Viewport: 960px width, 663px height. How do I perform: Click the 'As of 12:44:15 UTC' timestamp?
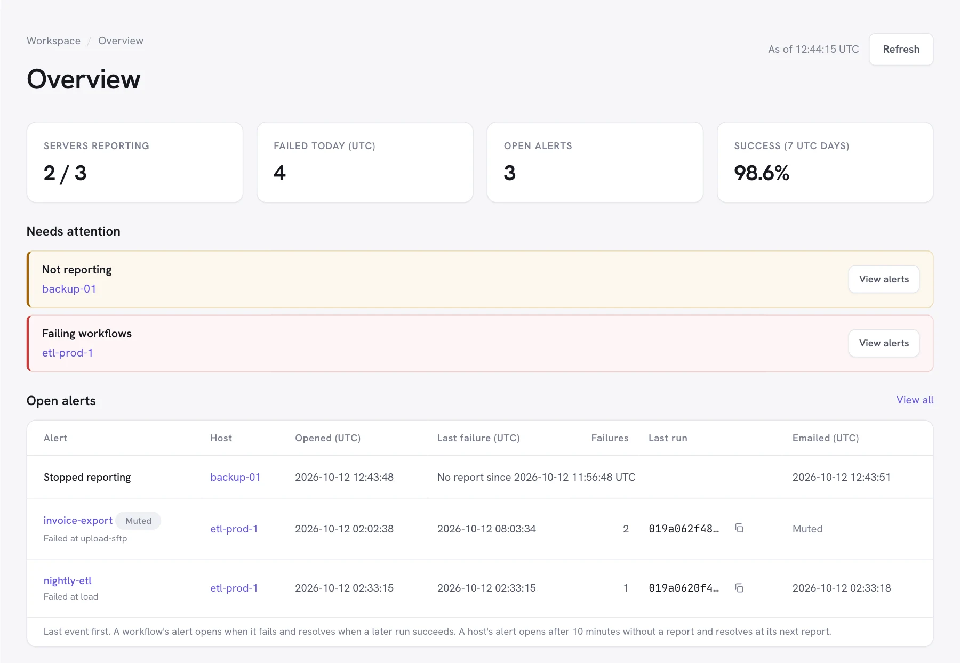(x=813, y=49)
